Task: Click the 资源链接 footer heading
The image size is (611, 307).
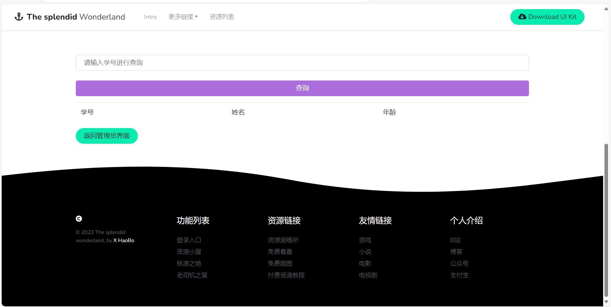Action: 284,221
